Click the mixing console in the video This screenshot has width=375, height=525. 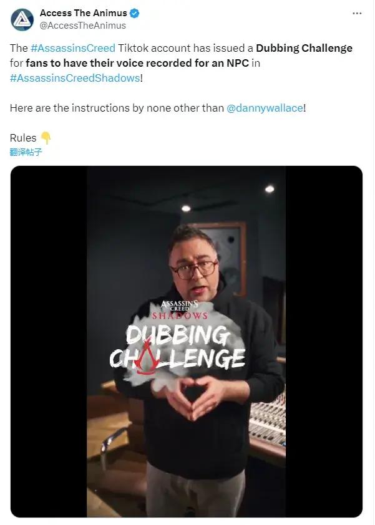point(268,417)
